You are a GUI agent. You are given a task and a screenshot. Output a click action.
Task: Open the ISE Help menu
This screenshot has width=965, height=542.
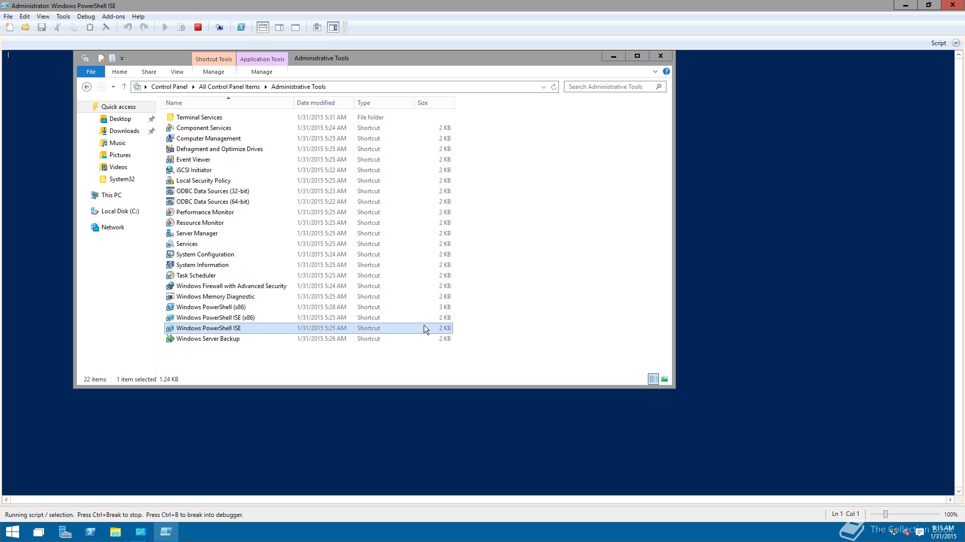(138, 17)
